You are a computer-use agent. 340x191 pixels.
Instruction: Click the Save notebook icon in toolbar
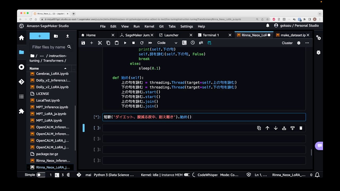[83, 43]
